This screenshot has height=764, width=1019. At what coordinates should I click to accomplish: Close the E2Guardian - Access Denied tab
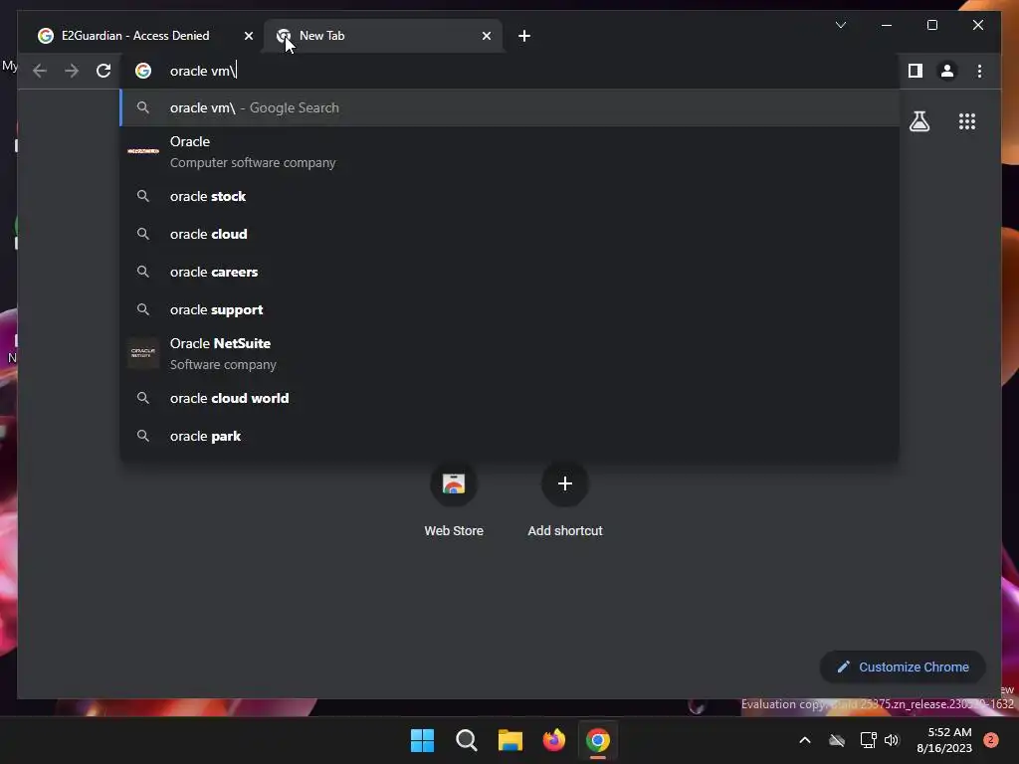(x=248, y=36)
